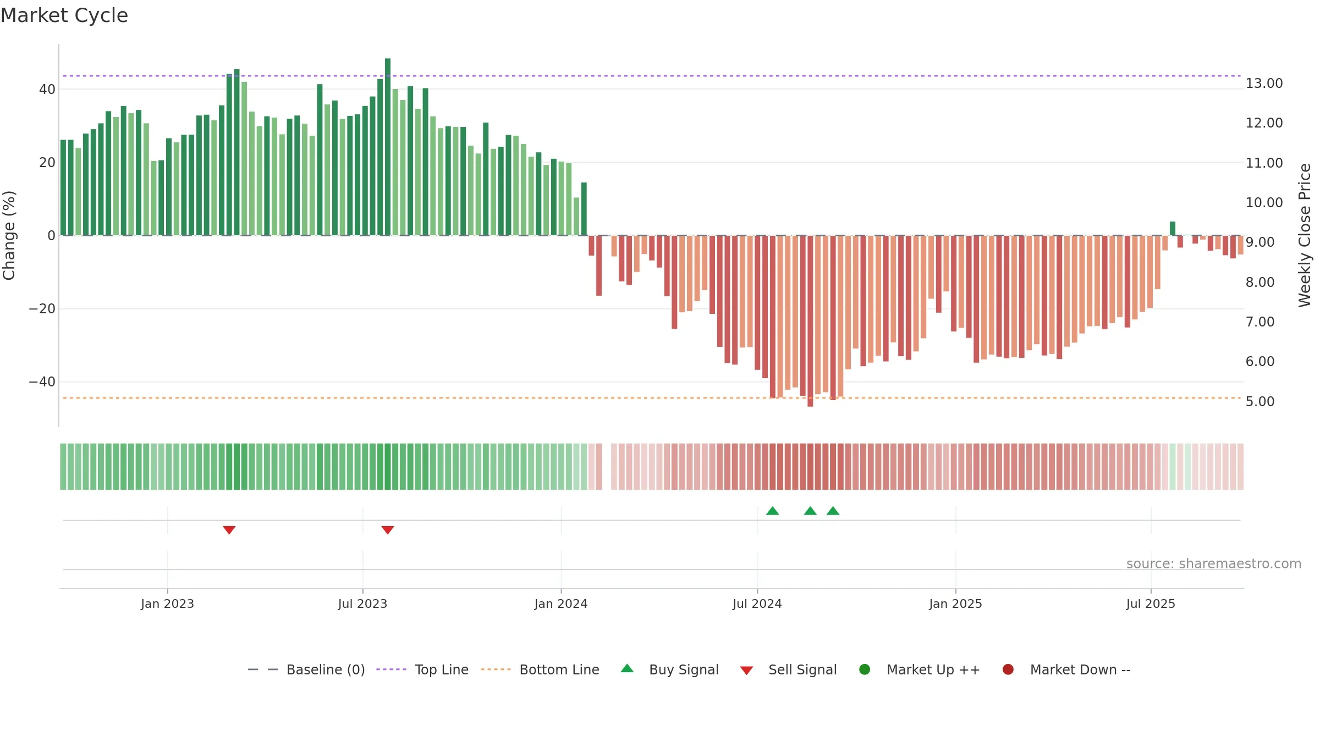The width and height of the screenshot is (1320, 742).
Task: Click the 13.00 price axis label
Action: [1264, 84]
